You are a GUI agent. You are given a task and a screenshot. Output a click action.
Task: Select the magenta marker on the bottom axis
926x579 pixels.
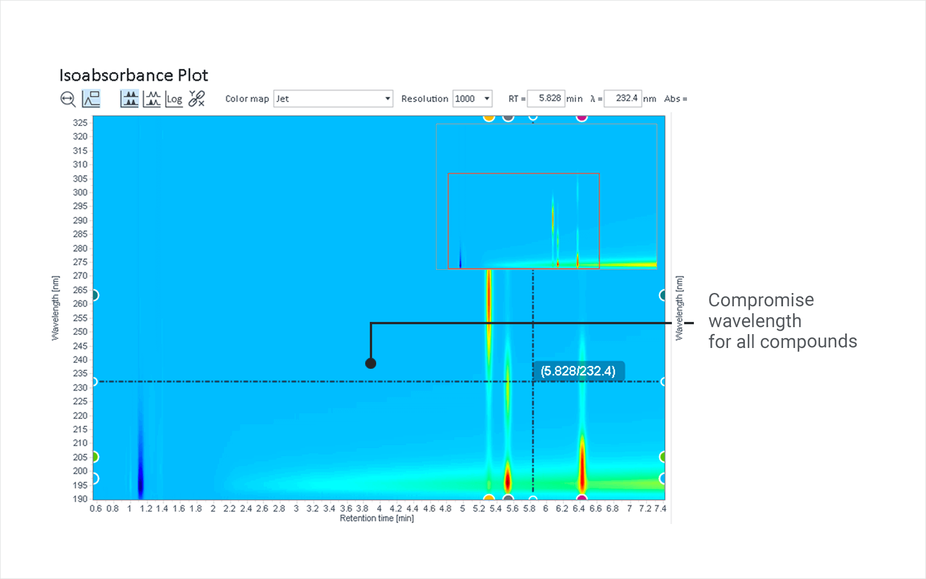pyautogui.click(x=582, y=498)
